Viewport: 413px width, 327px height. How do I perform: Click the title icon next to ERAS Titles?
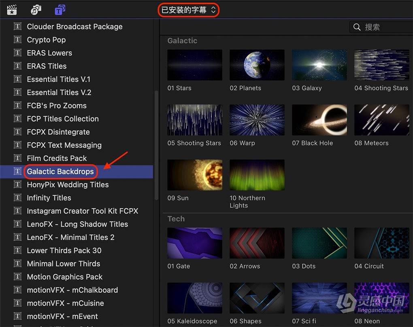tap(17, 66)
